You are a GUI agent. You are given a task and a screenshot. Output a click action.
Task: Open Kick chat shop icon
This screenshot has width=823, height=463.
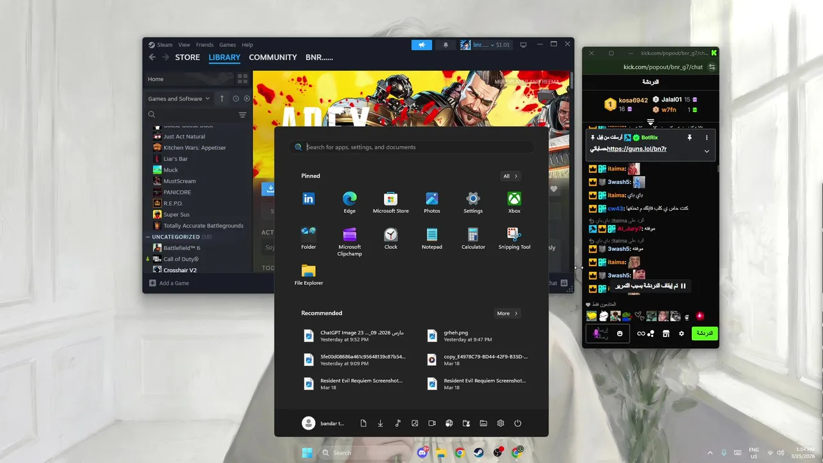pos(666,333)
